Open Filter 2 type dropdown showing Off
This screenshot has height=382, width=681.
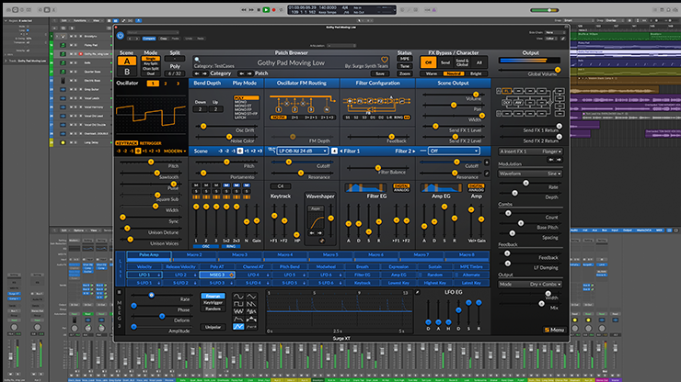coord(454,151)
